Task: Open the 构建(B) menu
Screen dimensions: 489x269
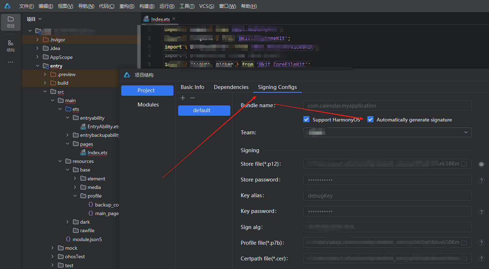Action: 147,6
